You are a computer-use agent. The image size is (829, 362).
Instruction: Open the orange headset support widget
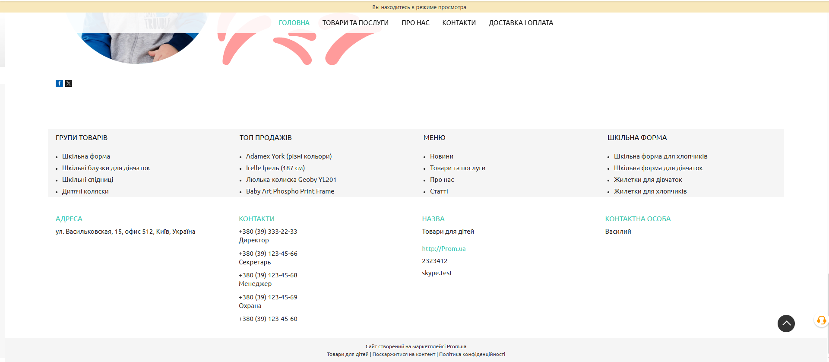tap(821, 321)
